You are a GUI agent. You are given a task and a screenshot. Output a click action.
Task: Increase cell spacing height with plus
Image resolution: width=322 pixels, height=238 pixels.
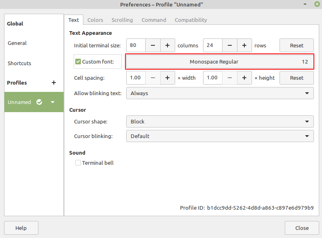[244, 78]
